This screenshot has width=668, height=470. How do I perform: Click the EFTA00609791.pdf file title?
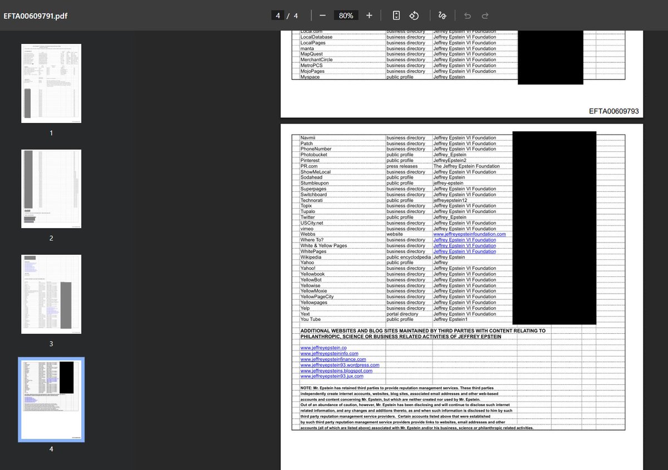coord(36,16)
